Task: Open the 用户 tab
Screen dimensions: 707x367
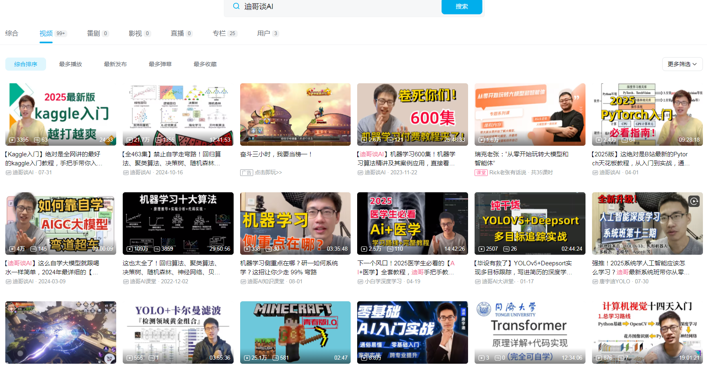Action: 268,33
